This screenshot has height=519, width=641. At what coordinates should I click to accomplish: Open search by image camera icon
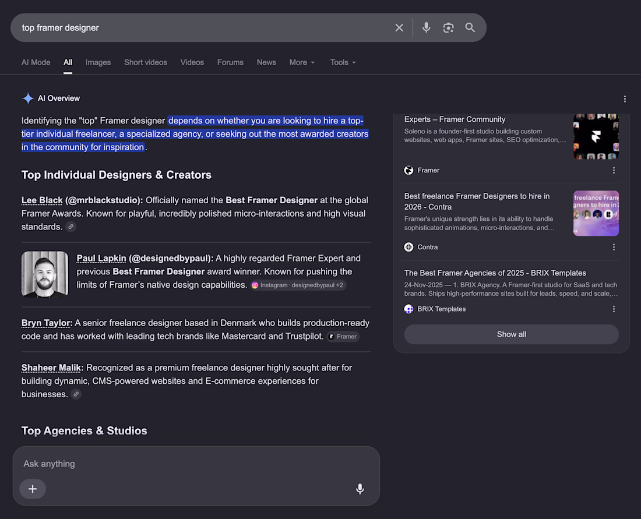tap(448, 28)
